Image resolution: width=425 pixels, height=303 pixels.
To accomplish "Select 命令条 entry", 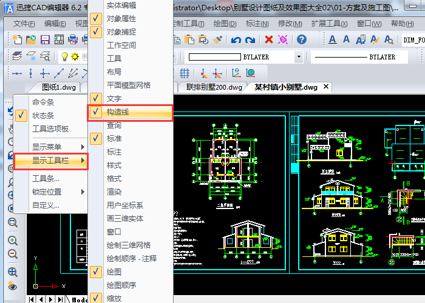I will (x=50, y=102).
